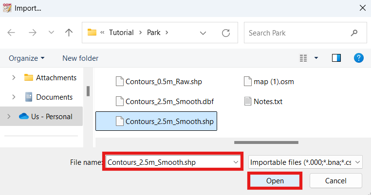Open the view options dropdown arrow
Screen dimensions: 371x195
[x=316, y=58]
